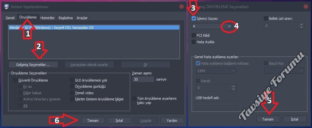Click İptal in advanced boot dialog
This screenshot has height=128, width=312.
(x=295, y=119)
